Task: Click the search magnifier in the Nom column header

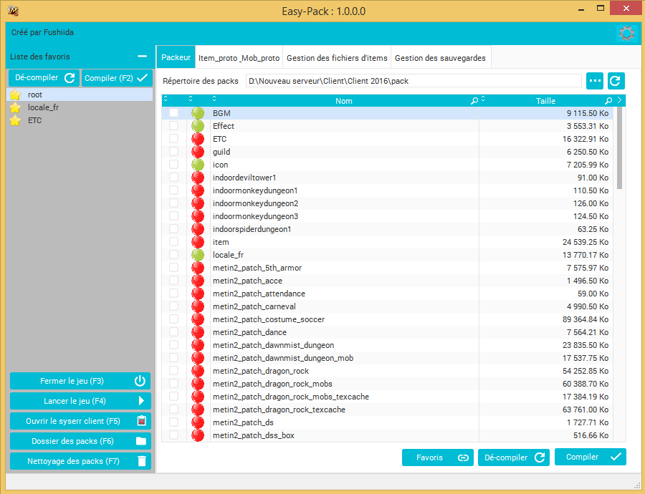Action: point(474,101)
